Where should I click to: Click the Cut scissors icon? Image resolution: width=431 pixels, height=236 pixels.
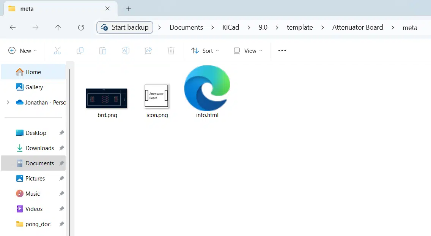click(57, 51)
